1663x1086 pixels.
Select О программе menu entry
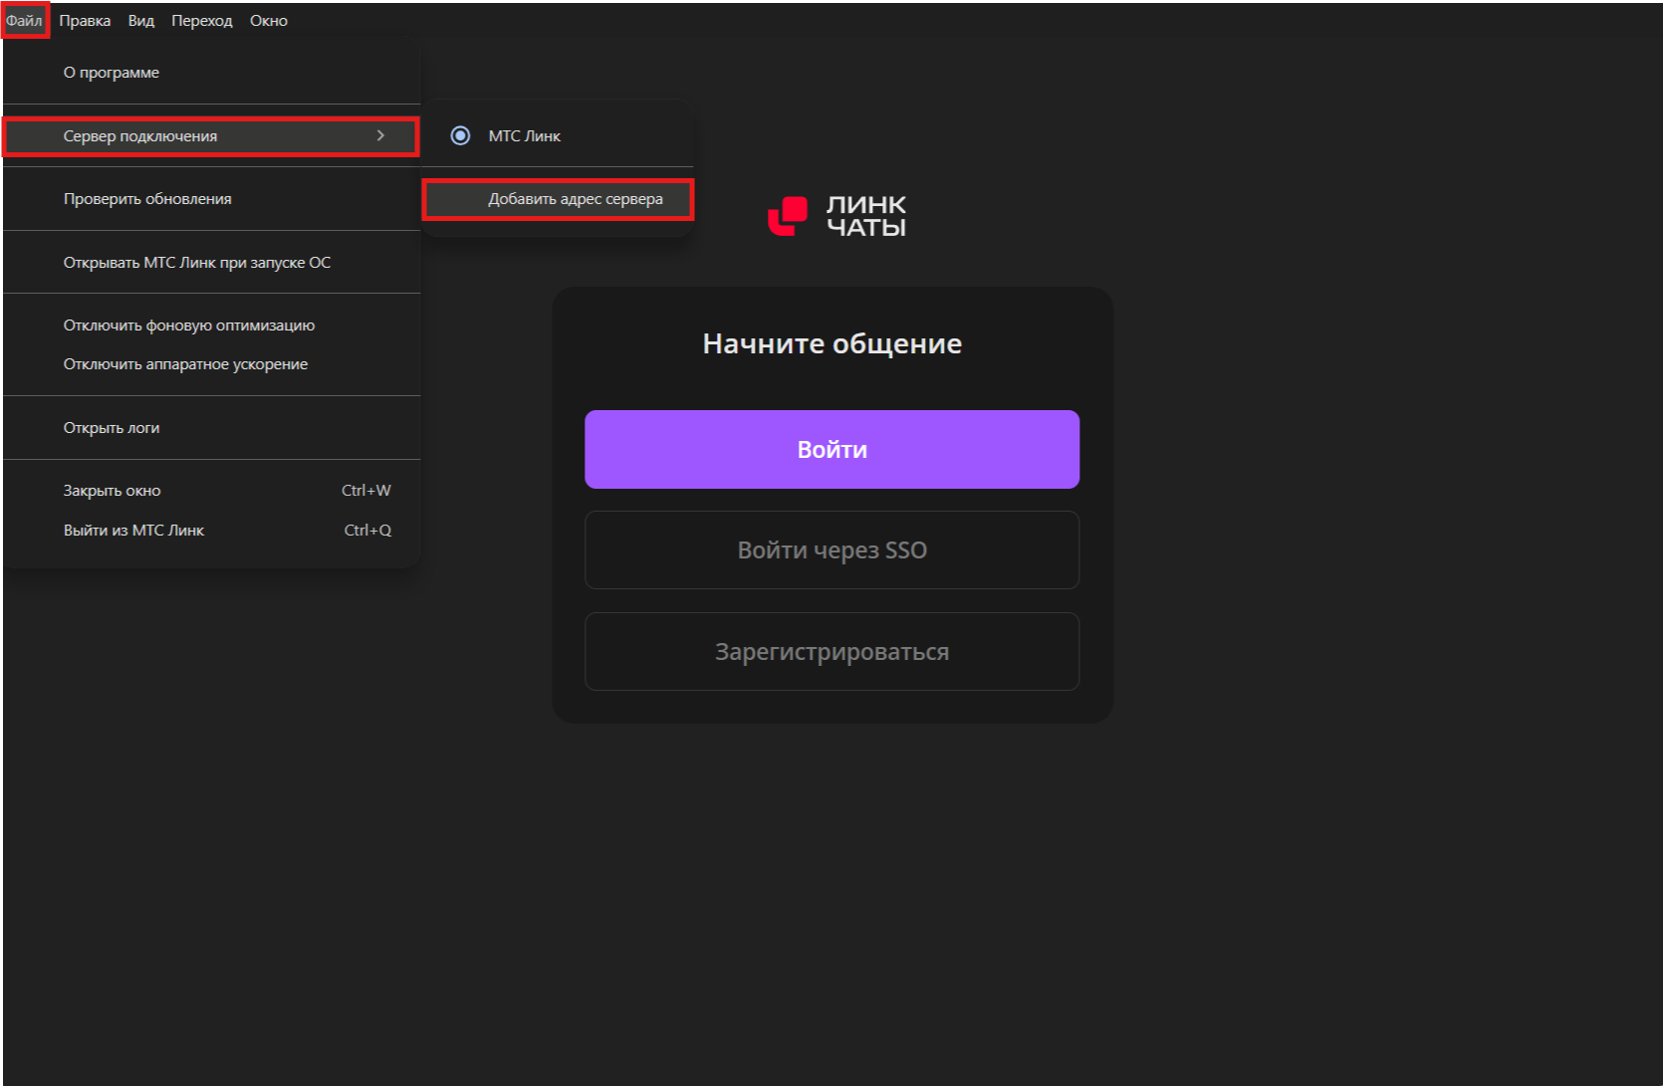pos(211,73)
